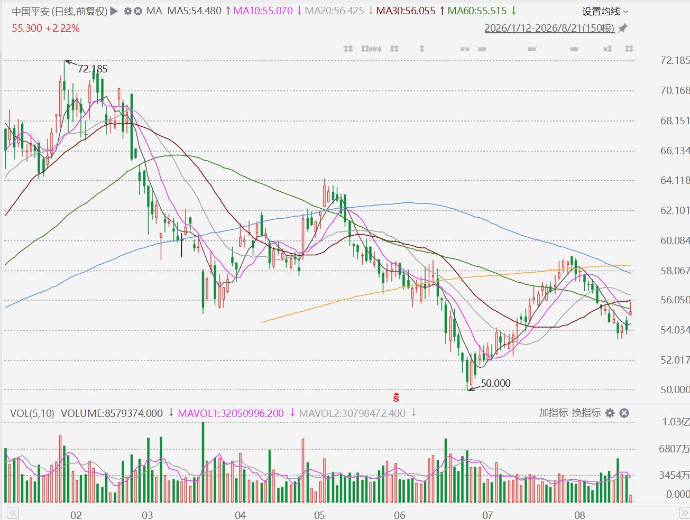The height and width of the screenshot is (520, 690).
Task: Click the 06 month label on time axis
Action: click(400, 515)
